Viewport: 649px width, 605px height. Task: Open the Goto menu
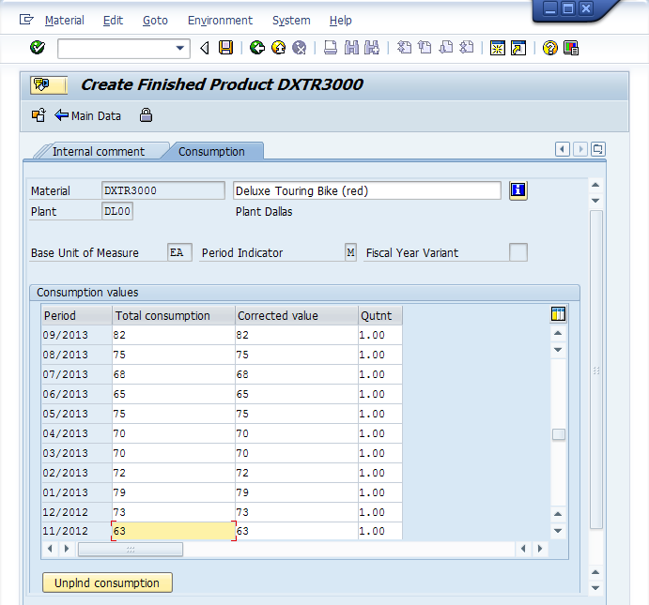[155, 21]
